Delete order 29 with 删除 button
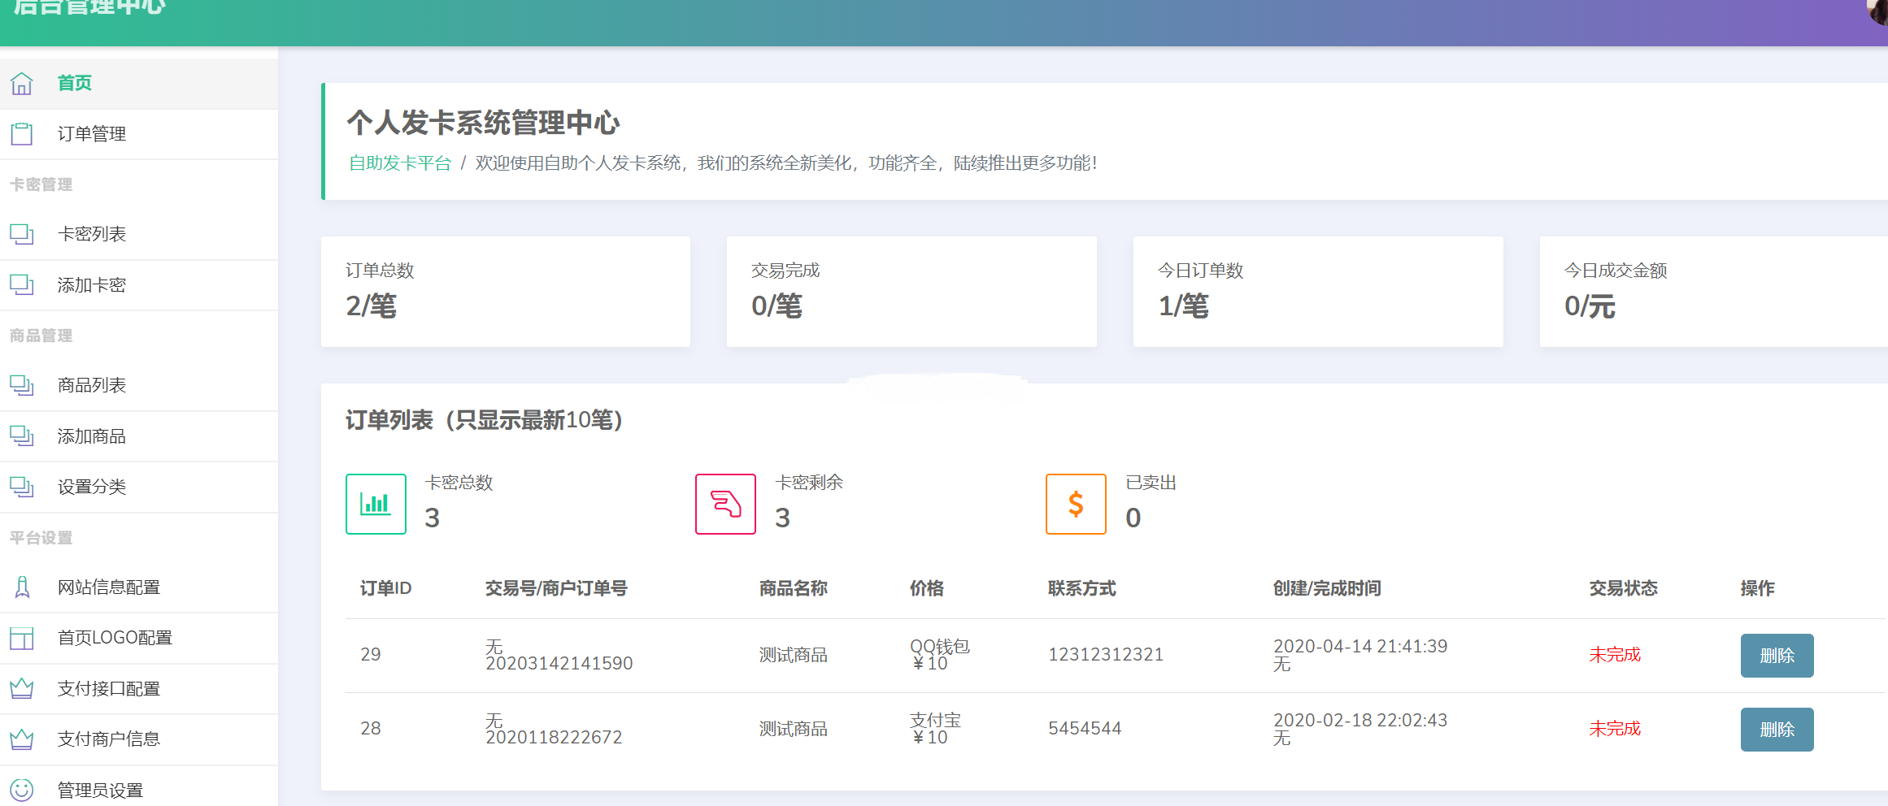 pos(1777,656)
